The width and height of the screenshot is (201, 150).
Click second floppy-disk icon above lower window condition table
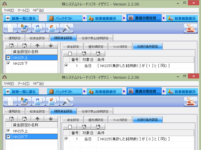point(98,127)
